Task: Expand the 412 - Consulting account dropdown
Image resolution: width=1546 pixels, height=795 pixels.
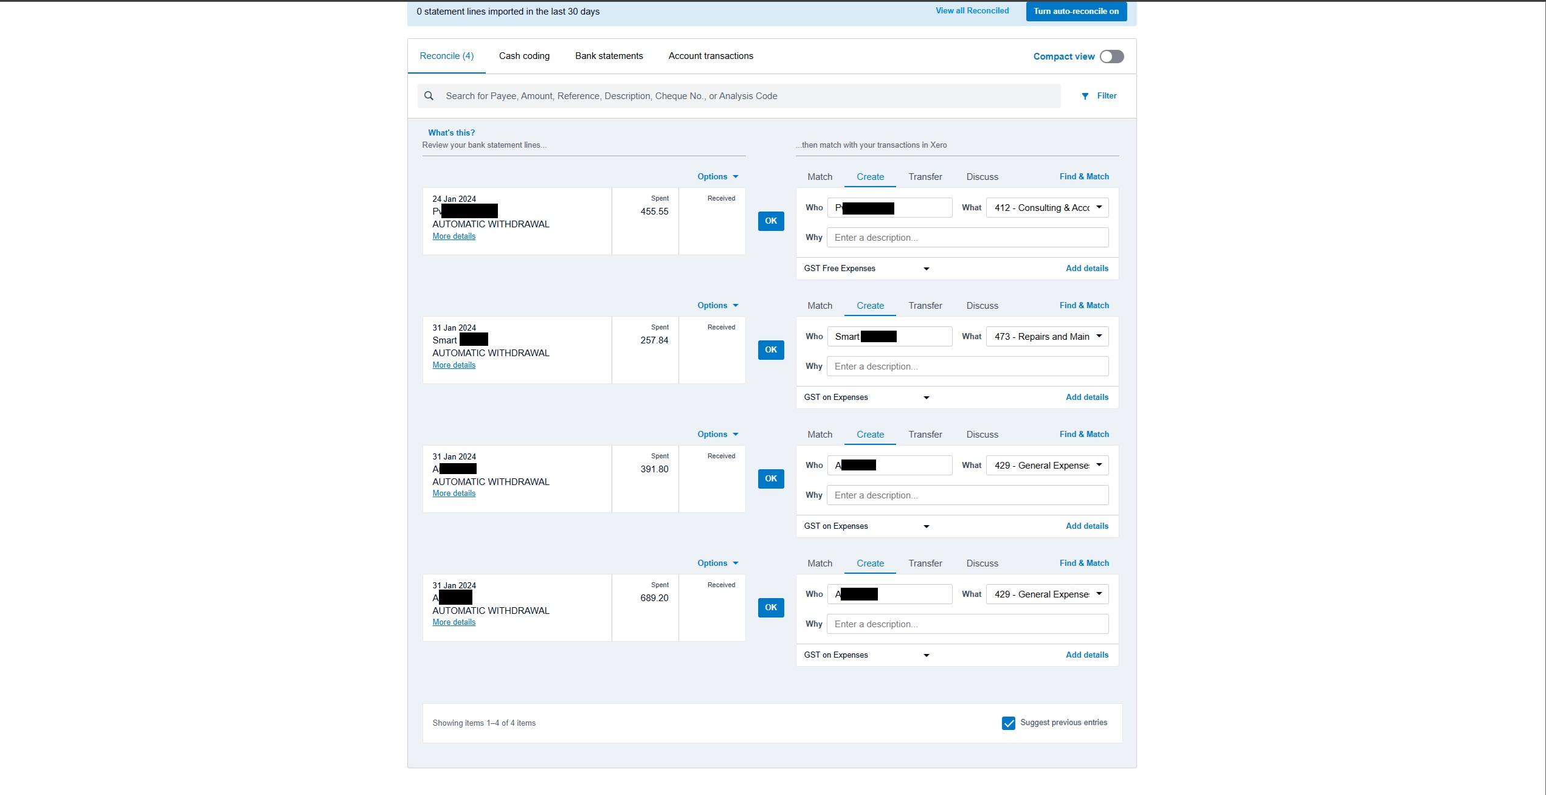Action: 1047,208
